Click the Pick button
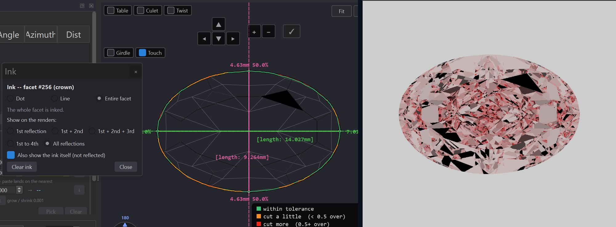Screen dimensions: 616x227 pyautogui.click(x=51, y=211)
